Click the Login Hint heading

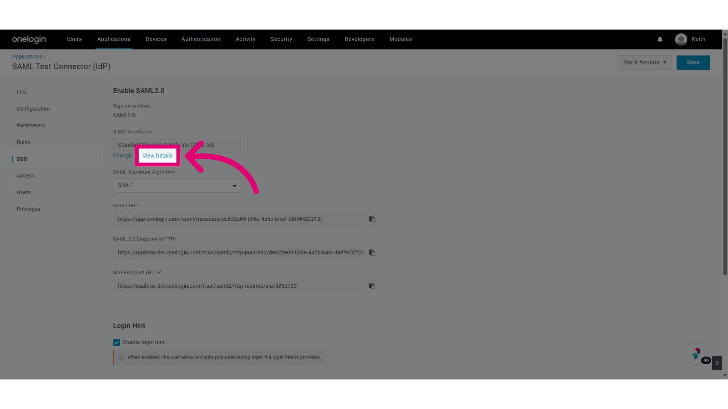[129, 326]
